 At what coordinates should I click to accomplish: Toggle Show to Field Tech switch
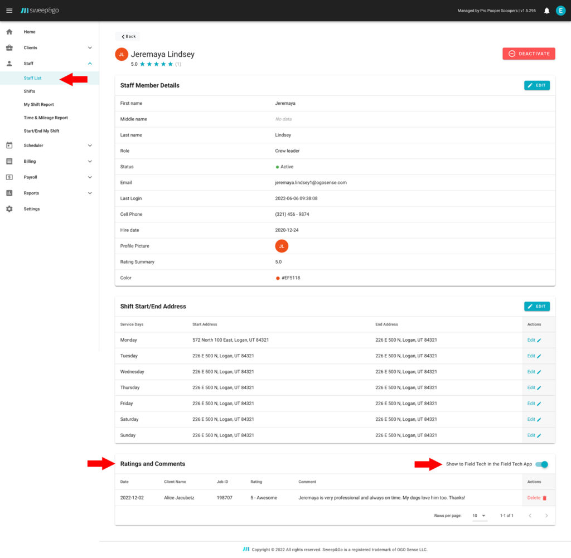point(541,464)
